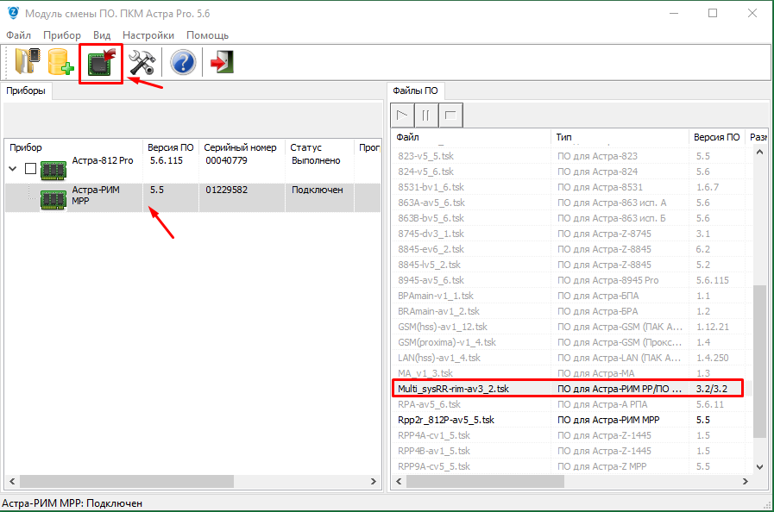The width and height of the screenshot is (774, 512).
Task: Open settings via wrench and hammer icon
Action: point(142,63)
